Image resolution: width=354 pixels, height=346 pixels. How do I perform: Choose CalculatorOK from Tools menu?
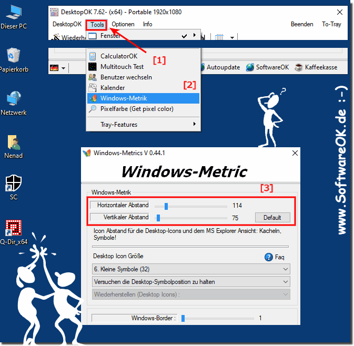[143, 56]
